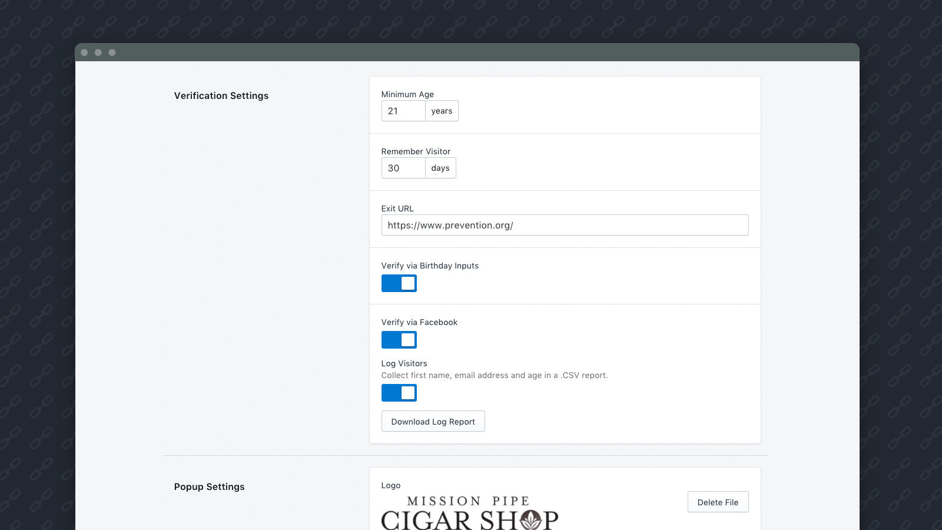Focus the Exit URL text box
Viewport: 942px width, 530px height.
coord(565,225)
